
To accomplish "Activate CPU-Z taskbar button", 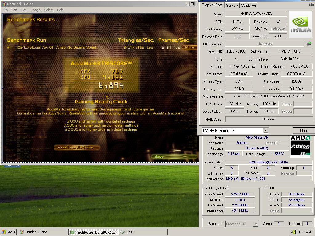I will [143, 232].
